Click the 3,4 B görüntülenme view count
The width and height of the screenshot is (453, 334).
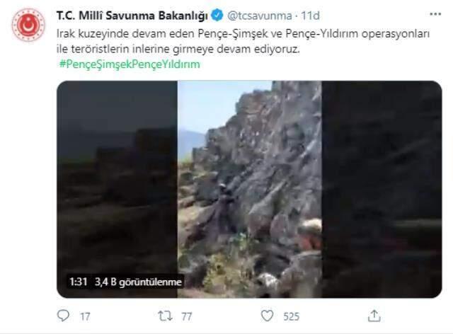tap(139, 282)
